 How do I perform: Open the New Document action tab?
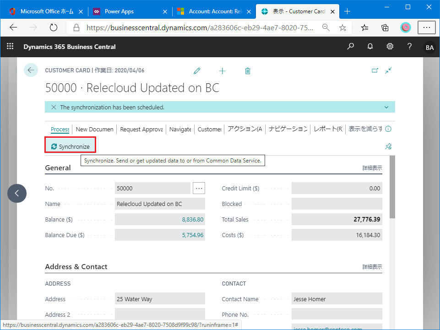click(x=95, y=129)
